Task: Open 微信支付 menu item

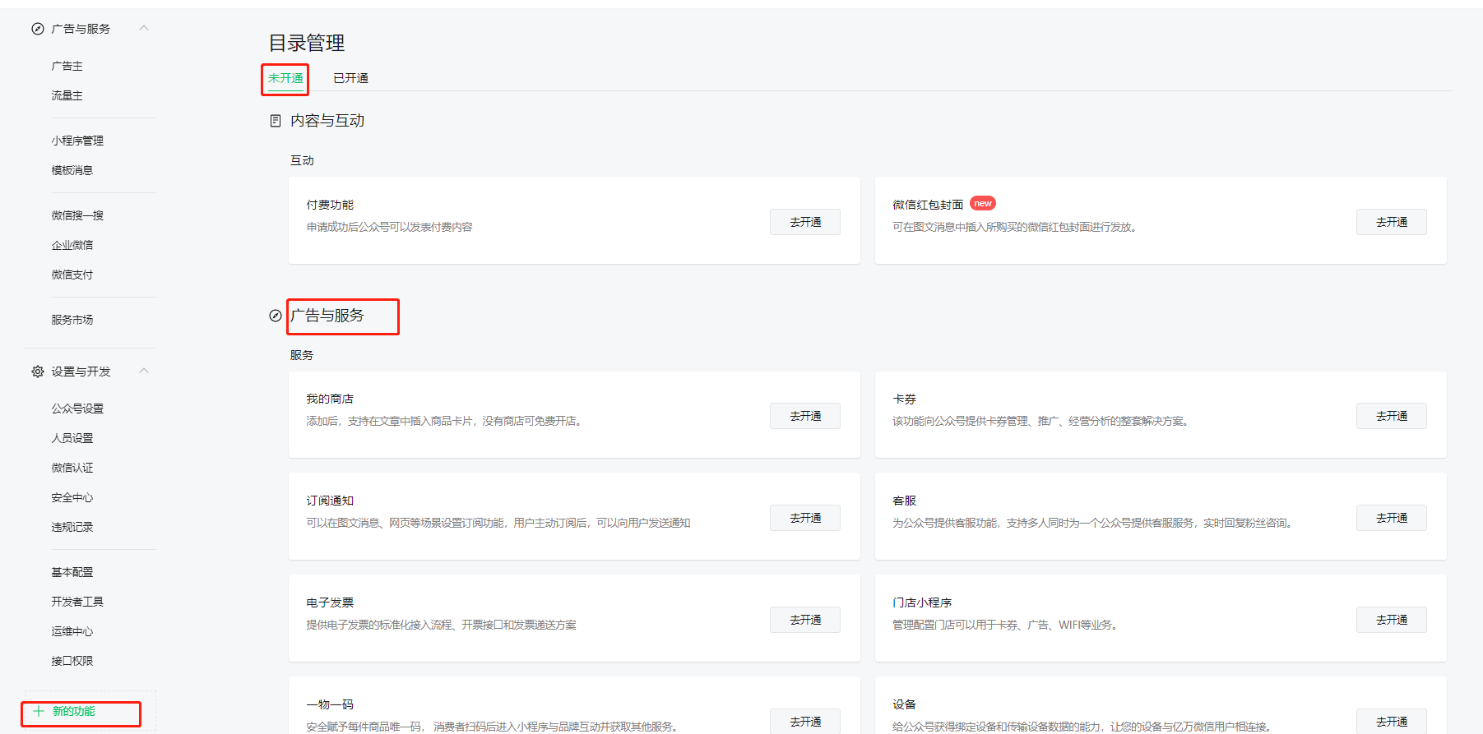Action: 72,275
